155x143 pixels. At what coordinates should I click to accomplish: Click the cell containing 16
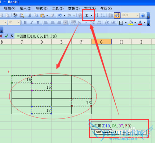pyautogui.click(x=42, y=87)
